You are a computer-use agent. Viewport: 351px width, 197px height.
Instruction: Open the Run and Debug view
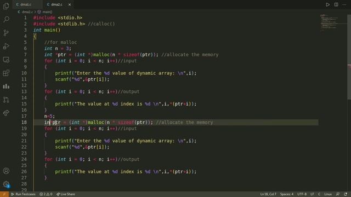[x=6, y=46]
